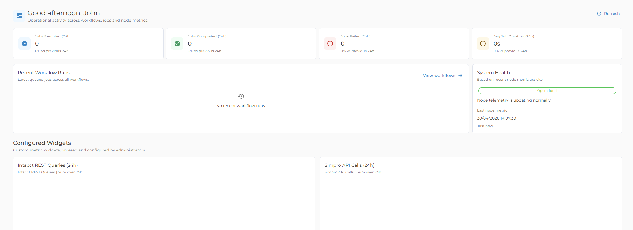Click the Simpro API Calls (24h) widget title
633x230 pixels.
click(349, 165)
